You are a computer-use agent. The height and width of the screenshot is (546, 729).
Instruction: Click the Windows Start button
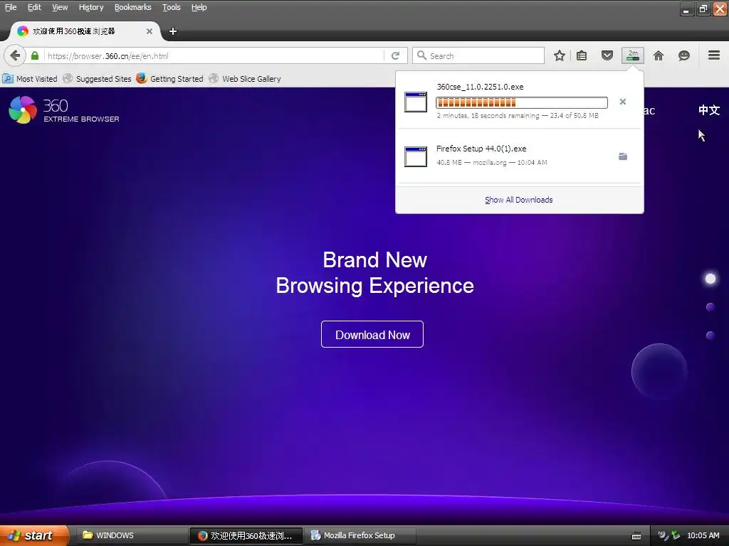(34, 535)
